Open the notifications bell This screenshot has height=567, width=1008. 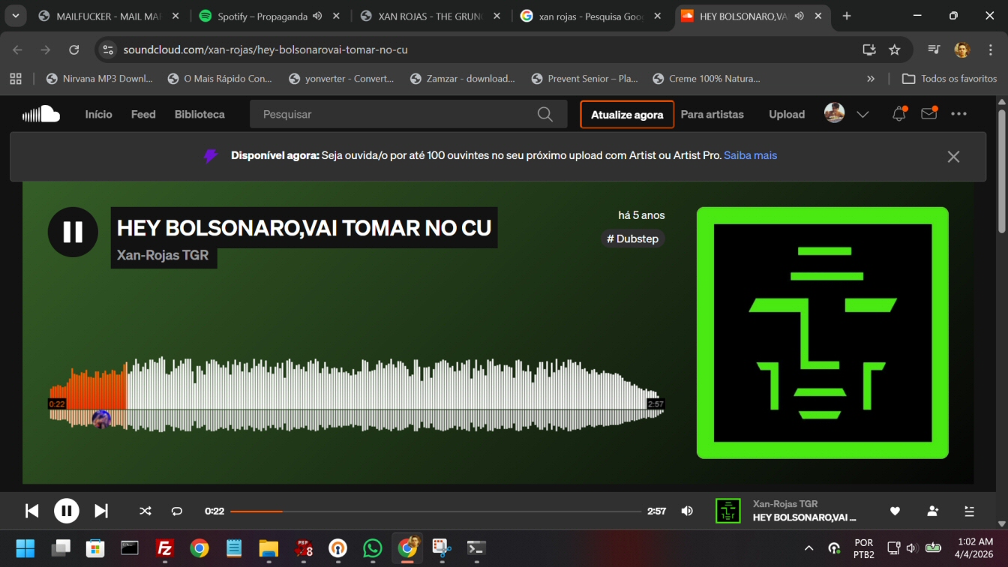click(898, 114)
